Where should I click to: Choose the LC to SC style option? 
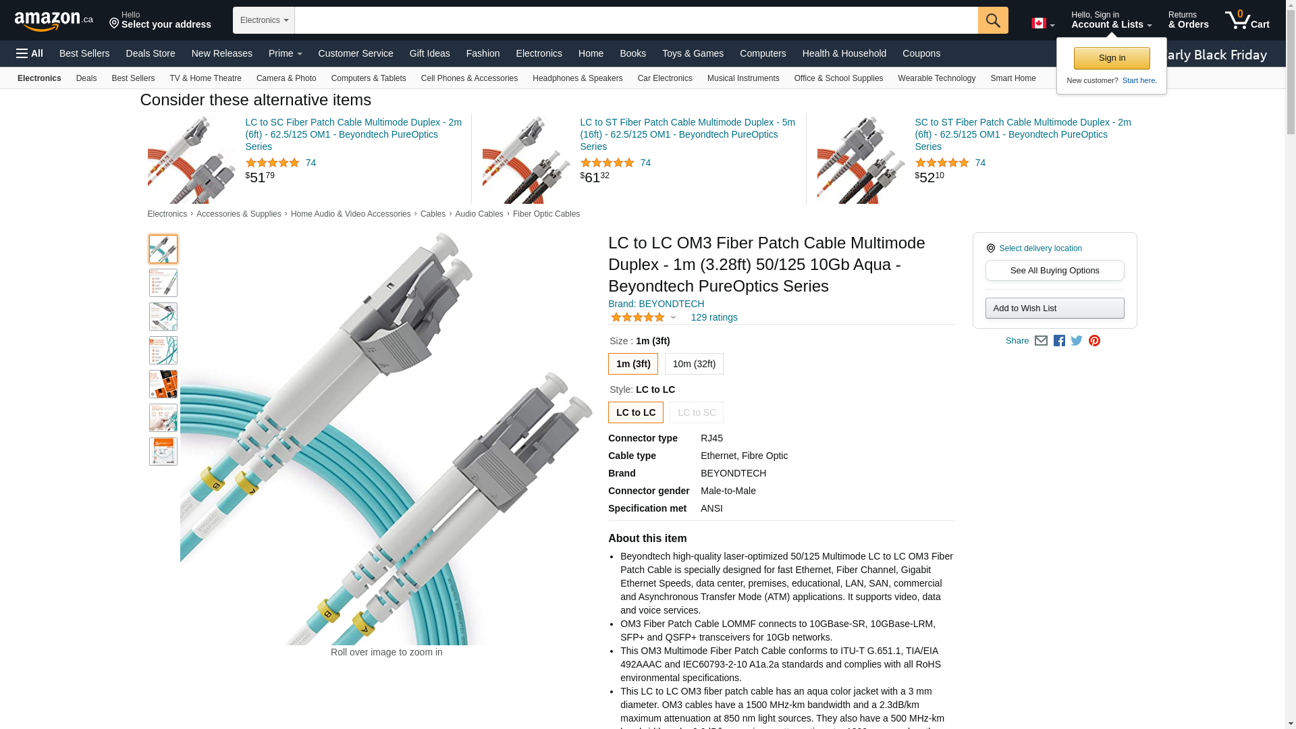[x=697, y=412]
